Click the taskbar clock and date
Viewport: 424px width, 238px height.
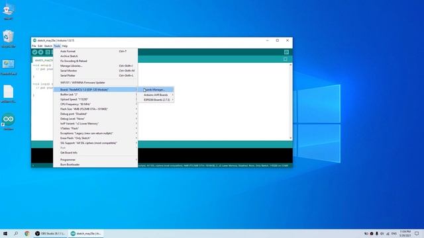pyautogui.click(x=405, y=233)
